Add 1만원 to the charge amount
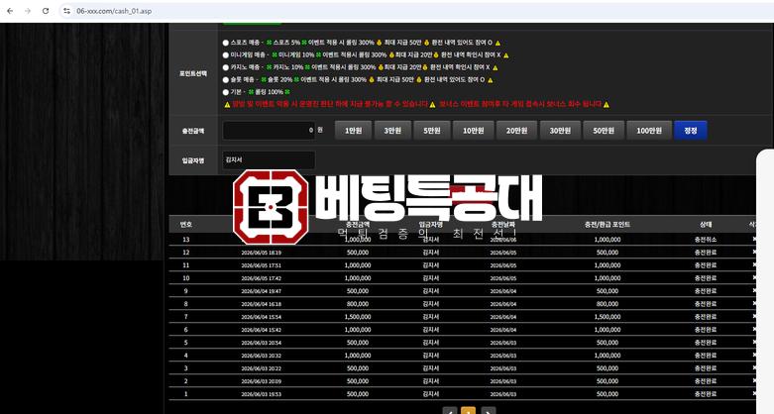 pyautogui.click(x=353, y=131)
